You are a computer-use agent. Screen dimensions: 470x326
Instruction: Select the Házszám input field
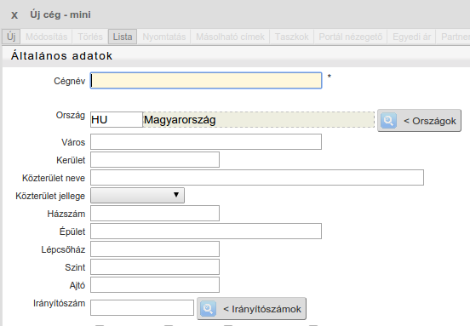[x=155, y=213]
